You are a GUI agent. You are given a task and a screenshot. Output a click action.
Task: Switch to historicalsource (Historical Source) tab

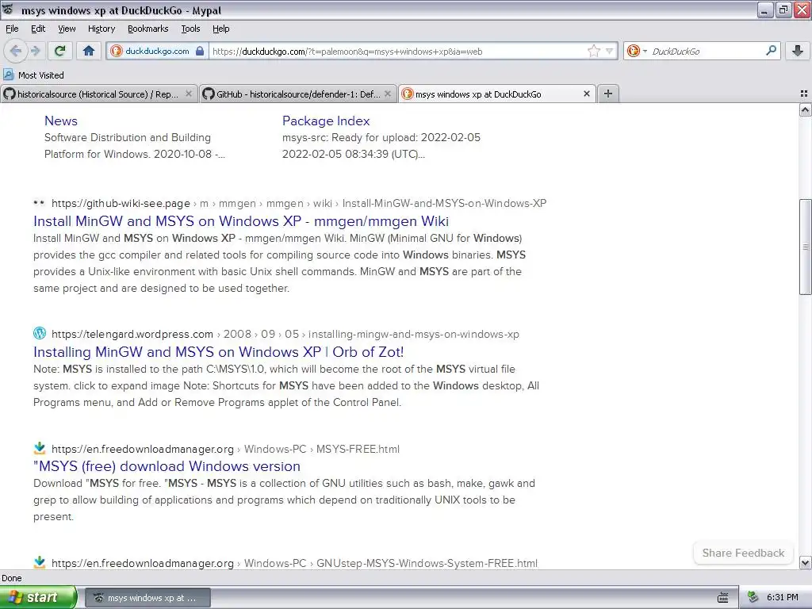(x=99, y=94)
